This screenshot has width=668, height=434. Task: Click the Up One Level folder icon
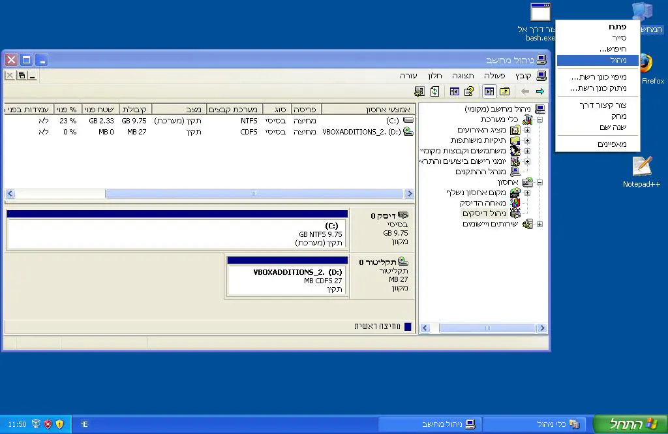click(505, 91)
